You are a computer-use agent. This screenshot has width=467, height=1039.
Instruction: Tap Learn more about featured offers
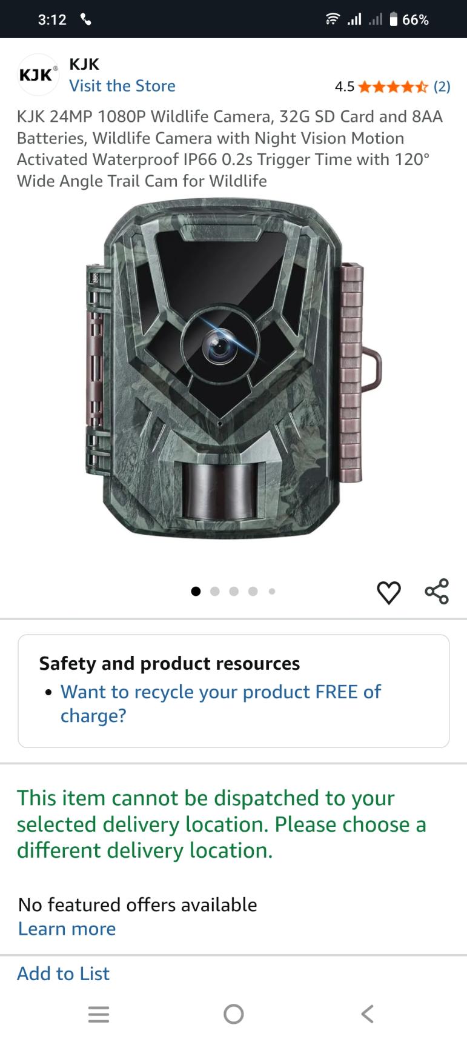pos(67,929)
